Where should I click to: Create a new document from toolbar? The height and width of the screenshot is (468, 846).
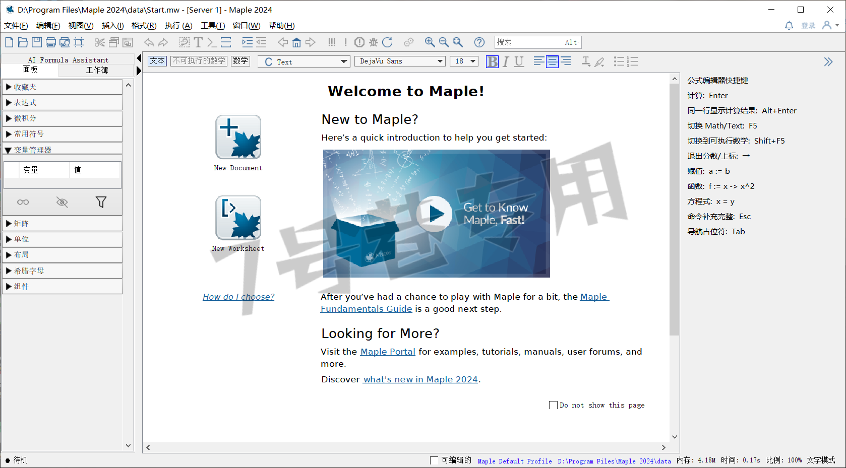point(9,42)
